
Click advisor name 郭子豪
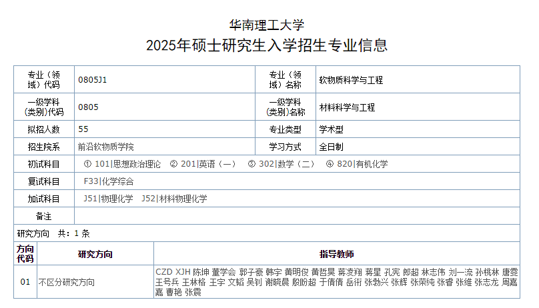(251, 272)
